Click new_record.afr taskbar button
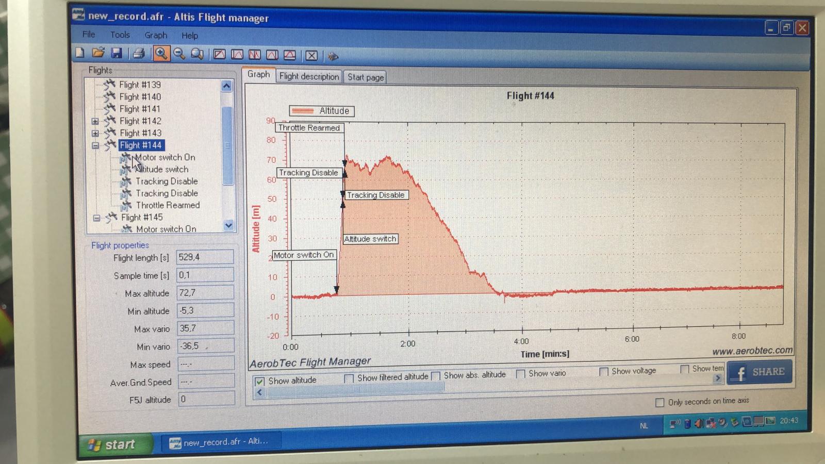This screenshot has height=464, width=825. click(221, 442)
